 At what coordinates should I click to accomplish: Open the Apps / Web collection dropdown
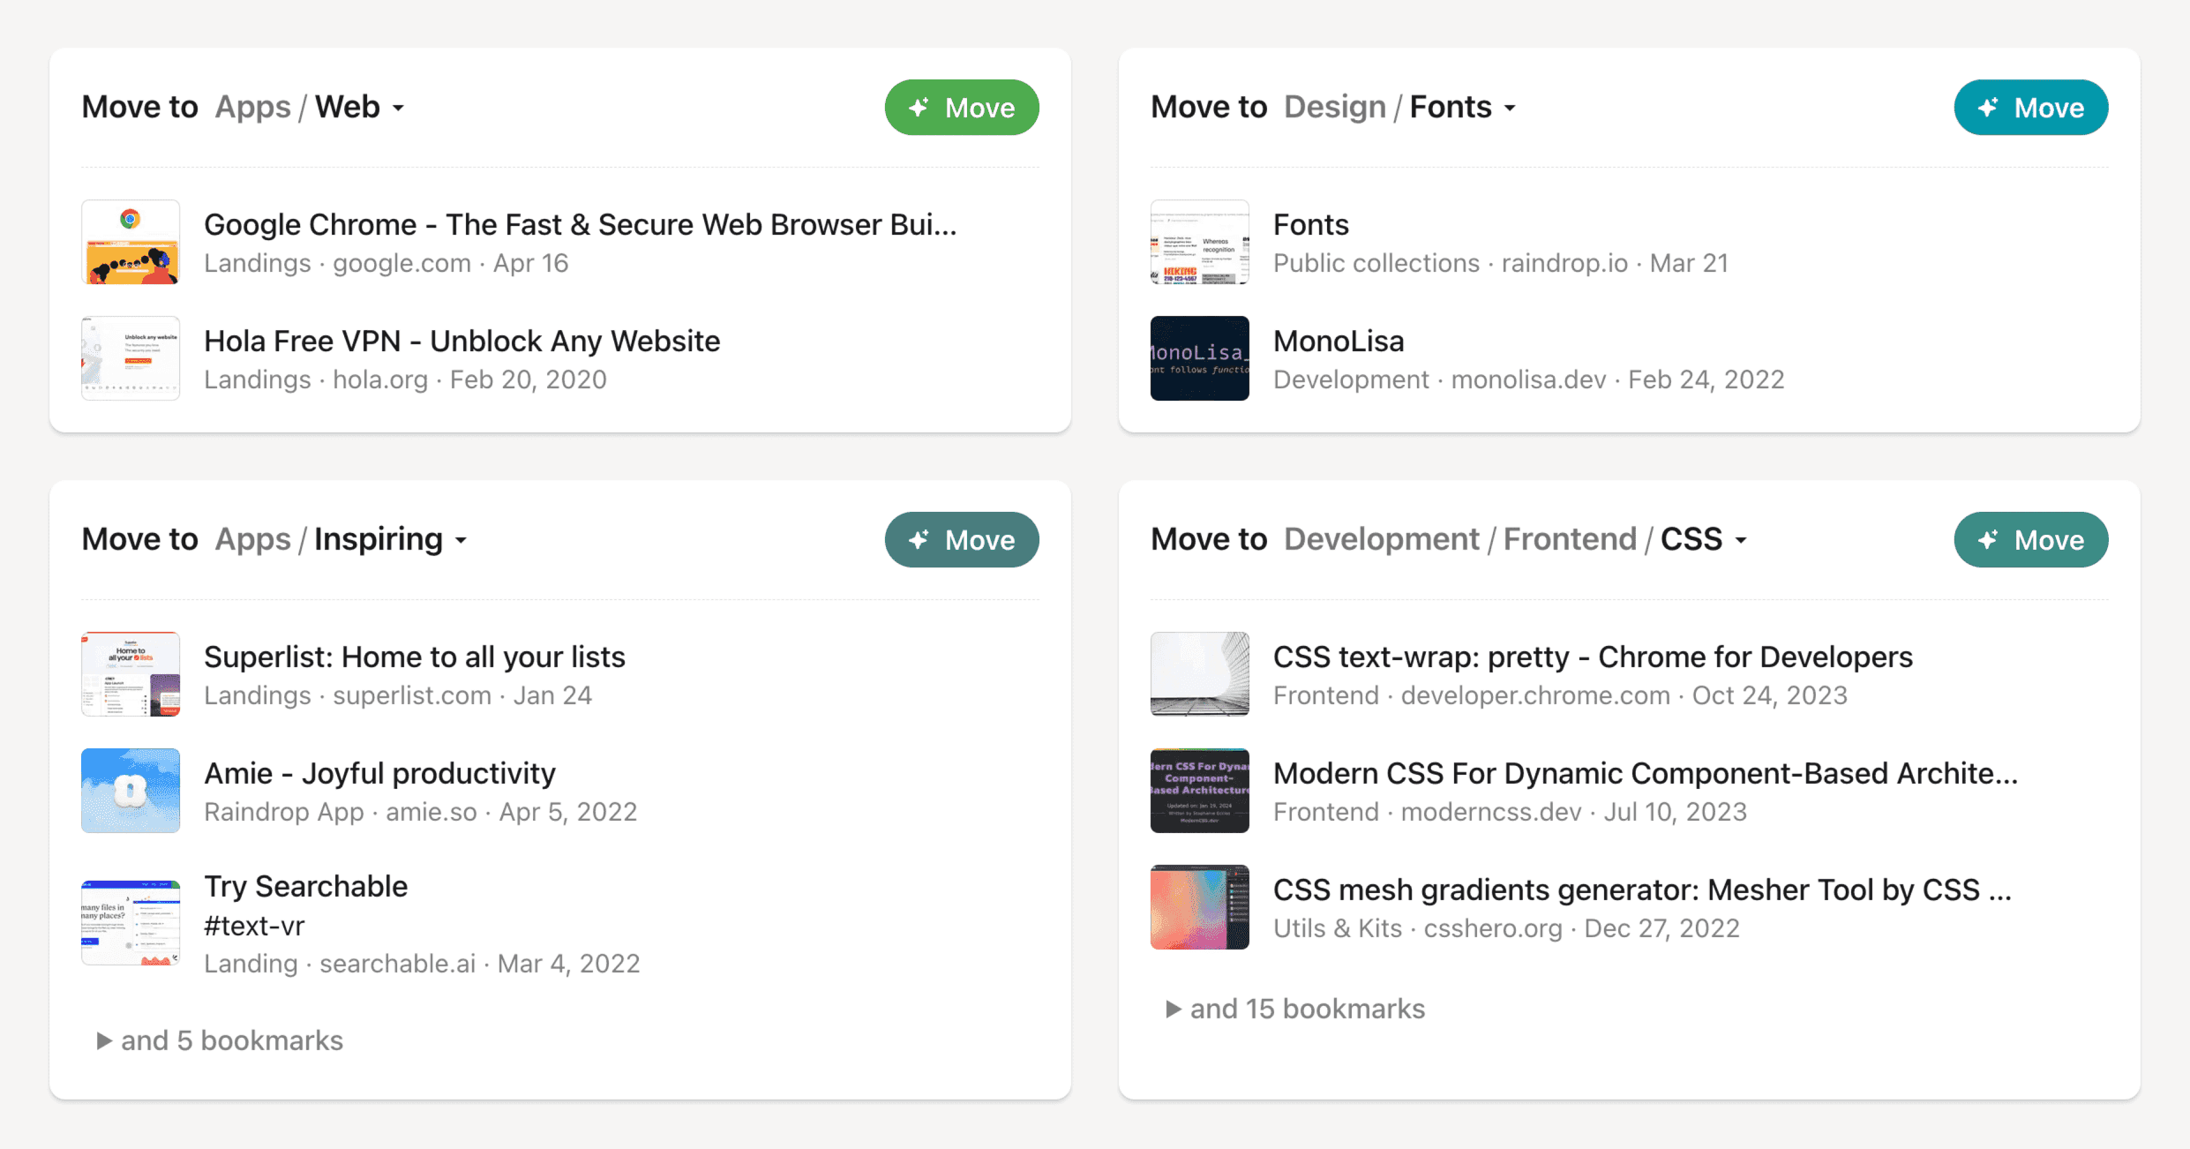(310, 107)
